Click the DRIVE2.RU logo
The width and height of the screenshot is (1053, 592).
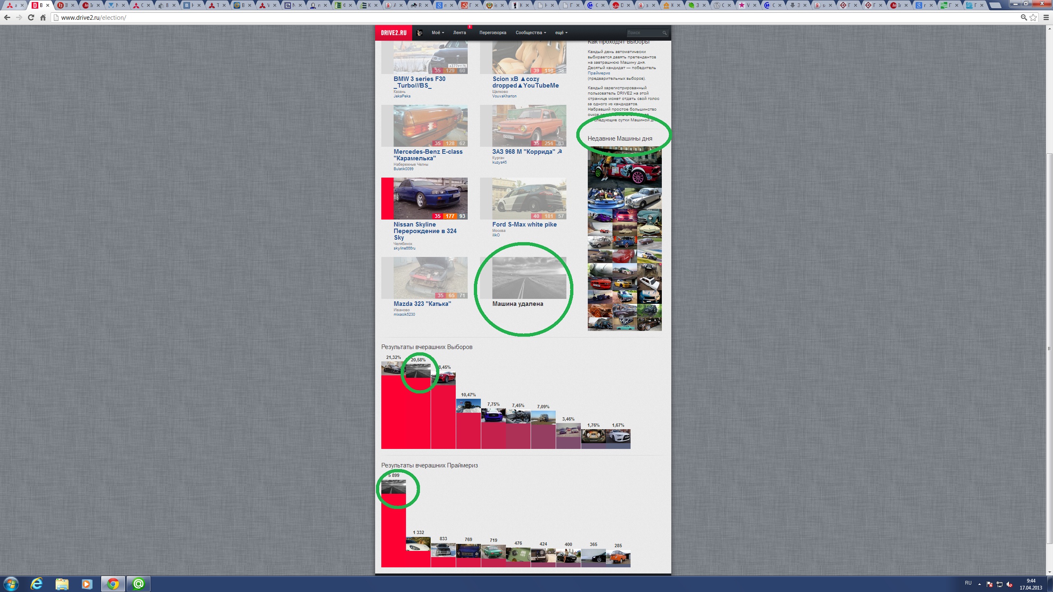pyautogui.click(x=393, y=33)
